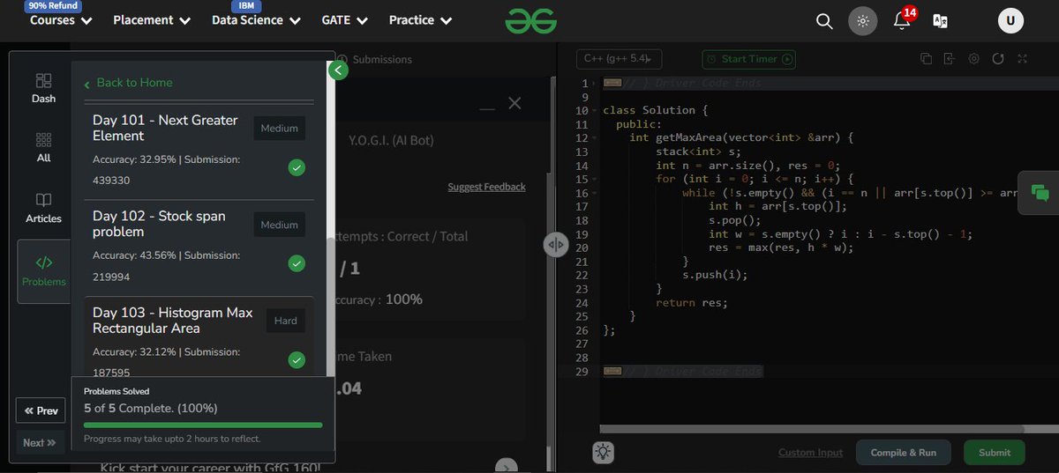1059x473 pixels.
Task: Reset the code with refresh icon
Action: click(998, 59)
